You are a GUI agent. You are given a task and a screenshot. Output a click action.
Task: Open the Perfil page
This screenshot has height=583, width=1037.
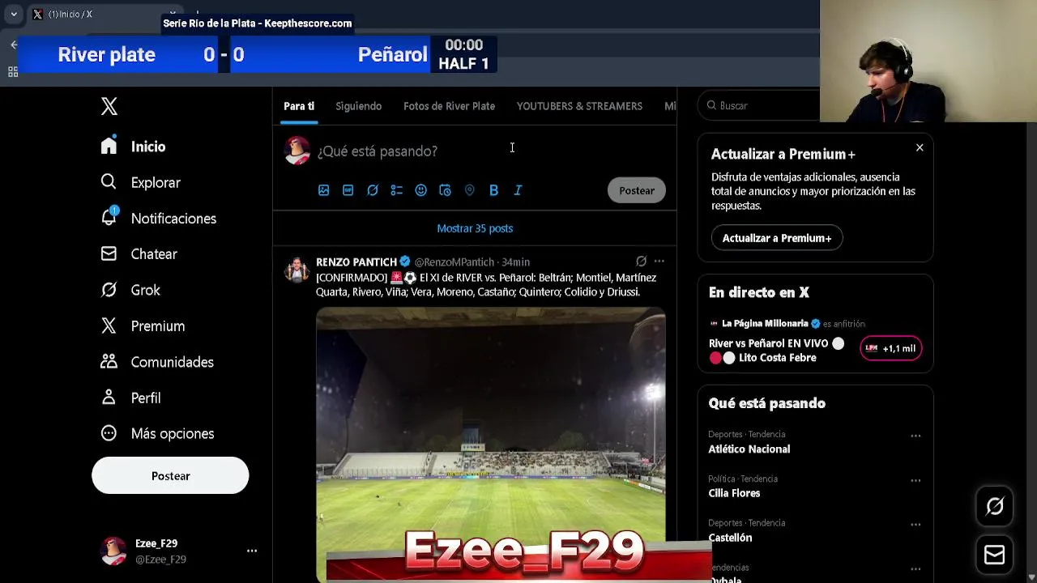pos(130,398)
